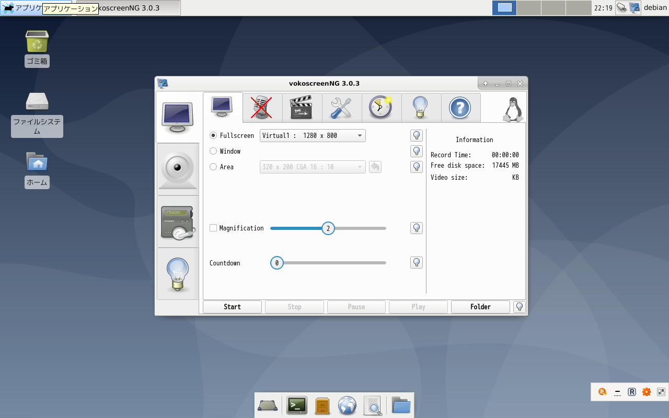Image resolution: width=669 pixels, height=418 pixels.
Task: Click the Play button
Action: (418, 307)
